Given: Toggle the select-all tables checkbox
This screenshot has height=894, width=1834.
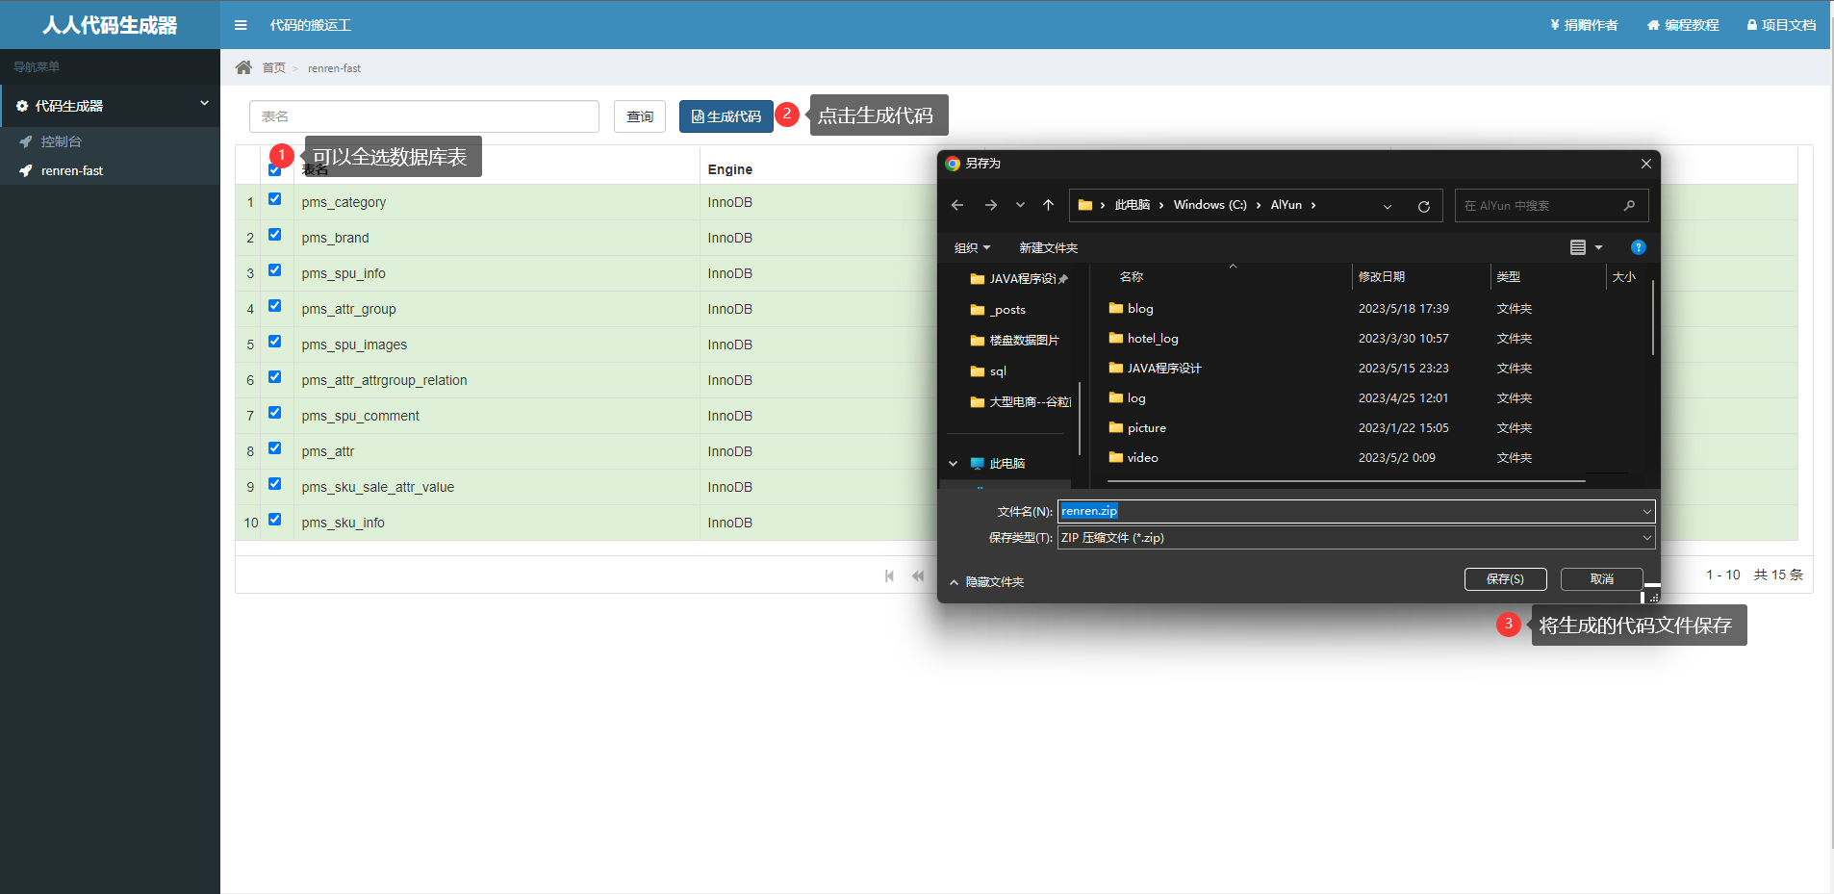Looking at the screenshot, I should pyautogui.click(x=275, y=170).
